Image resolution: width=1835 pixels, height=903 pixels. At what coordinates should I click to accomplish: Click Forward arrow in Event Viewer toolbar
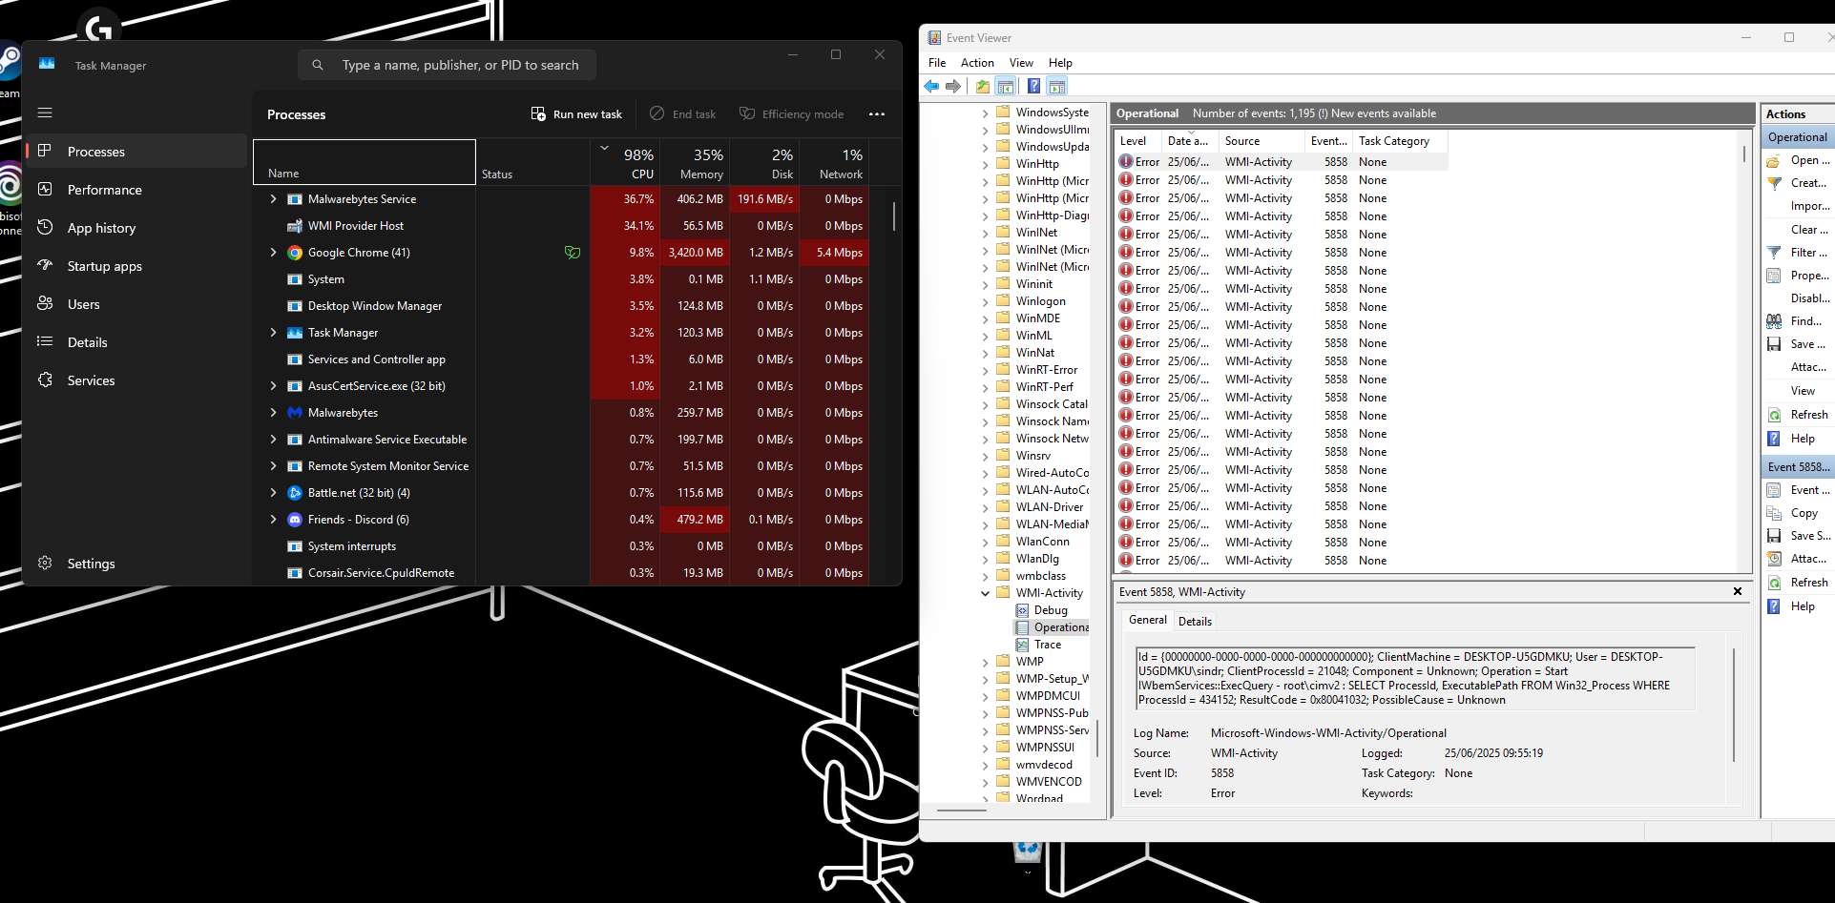coord(952,87)
